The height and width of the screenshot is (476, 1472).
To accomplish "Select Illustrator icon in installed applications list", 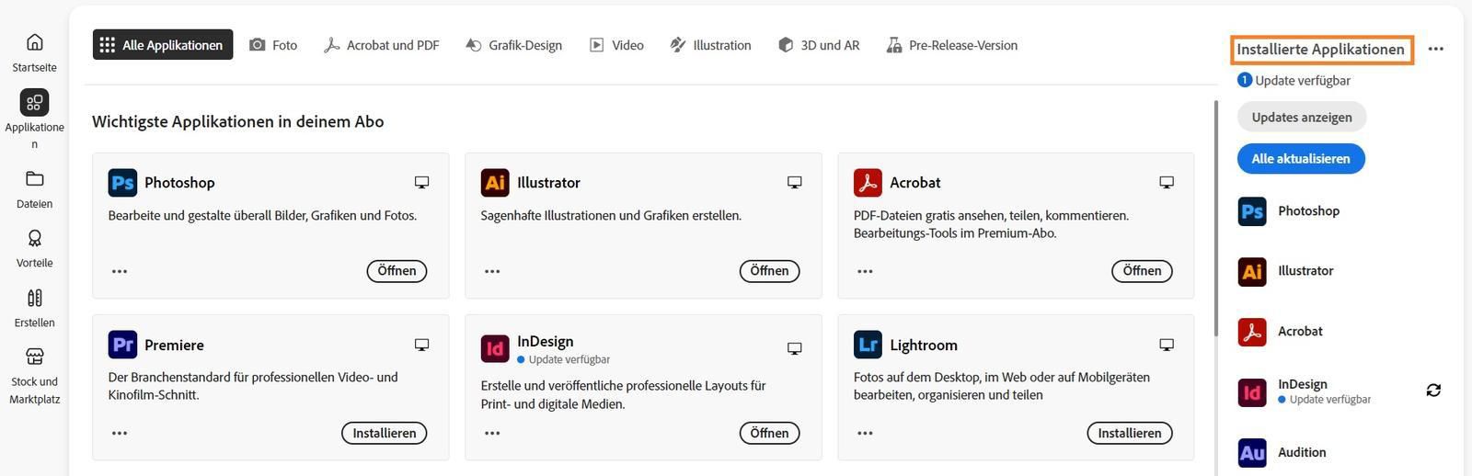I will pyautogui.click(x=1252, y=271).
